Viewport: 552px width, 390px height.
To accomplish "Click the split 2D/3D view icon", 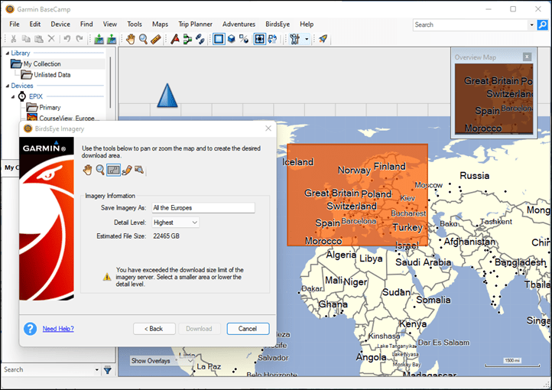I will pyautogui.click(x=244, y=39).
